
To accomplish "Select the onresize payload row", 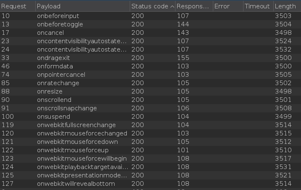I will (50, 91).
